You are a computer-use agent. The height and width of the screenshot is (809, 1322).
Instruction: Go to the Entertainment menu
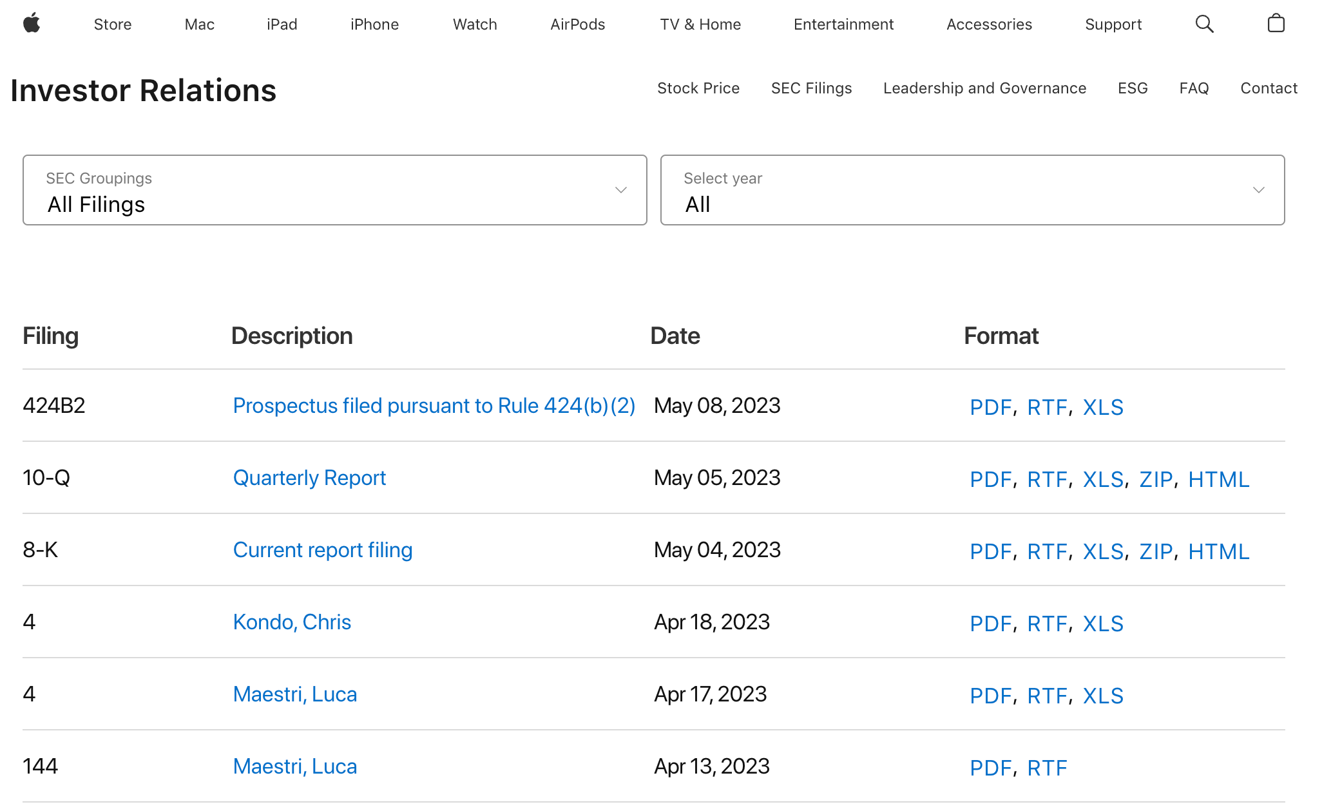click(843, 24)
